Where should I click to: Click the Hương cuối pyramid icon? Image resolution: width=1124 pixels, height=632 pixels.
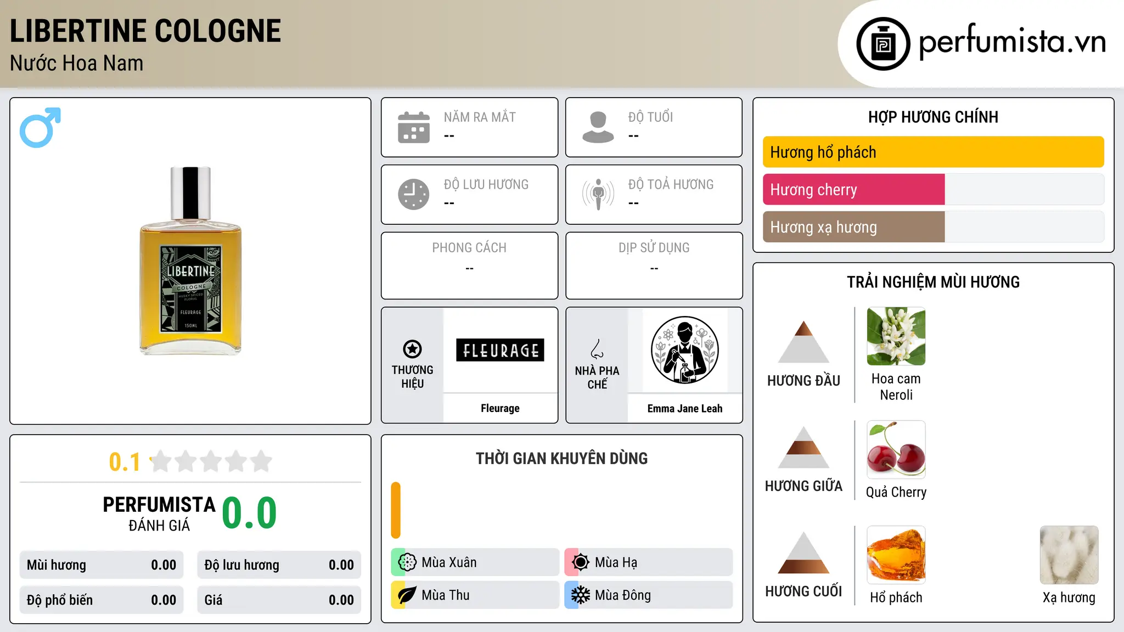(x=803, y=552)
